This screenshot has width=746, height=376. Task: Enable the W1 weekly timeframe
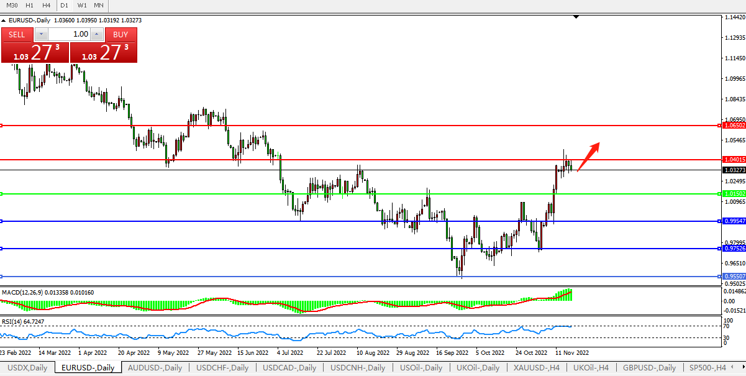click(82, 5)
